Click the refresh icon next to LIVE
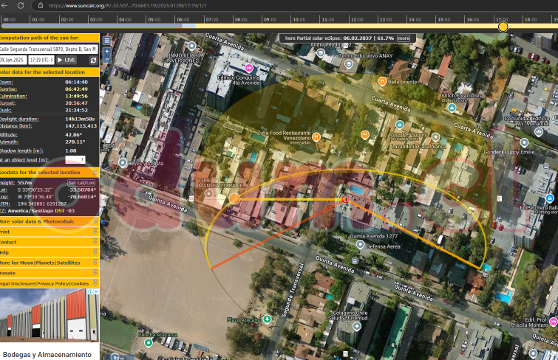Screen dimensions: 558x360 [93, 60]
